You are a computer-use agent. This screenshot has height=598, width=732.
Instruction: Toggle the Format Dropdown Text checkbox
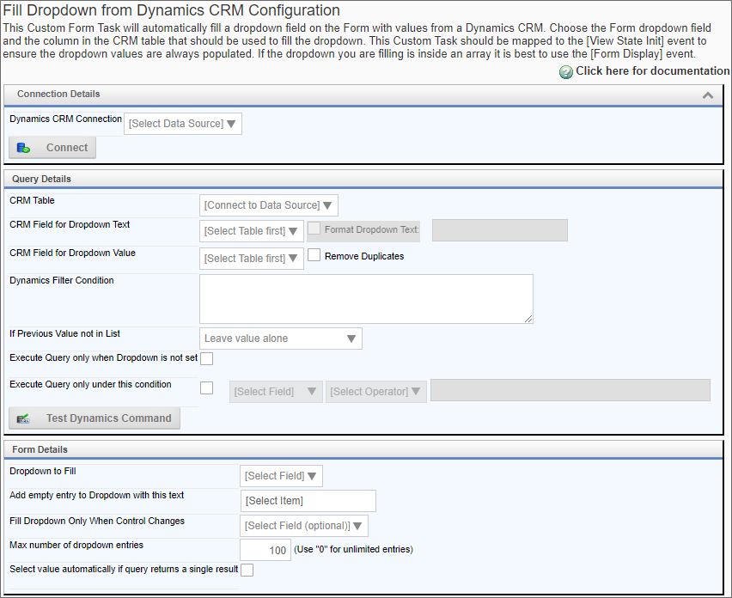(314, 229)
